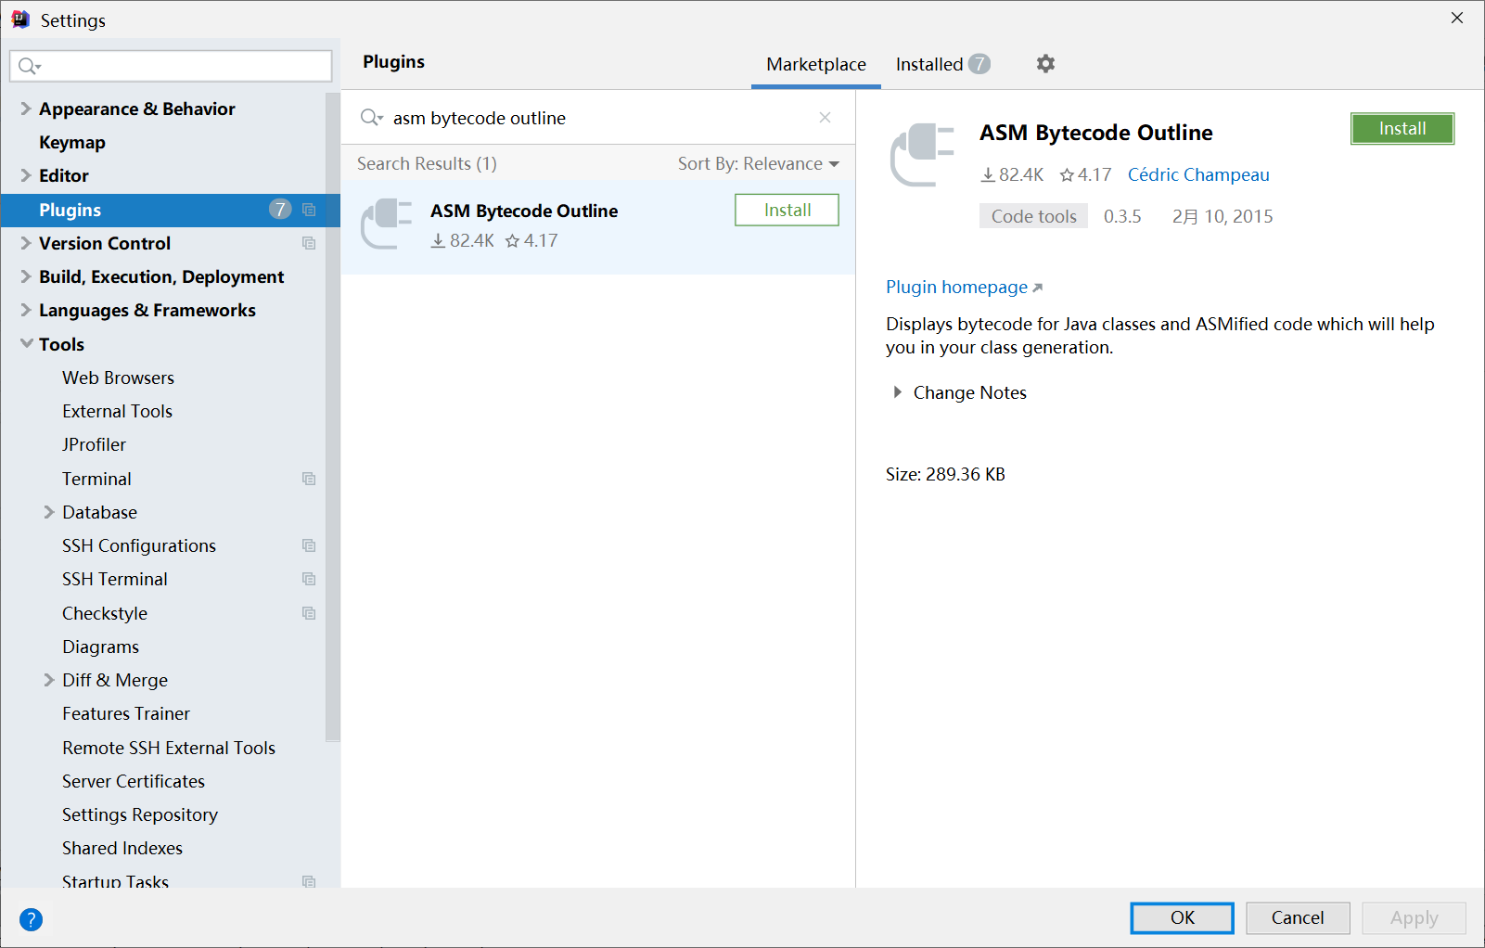Click the settings tree vertical scrollbar
Screen dimensions: 1485x948
point(333,417)
